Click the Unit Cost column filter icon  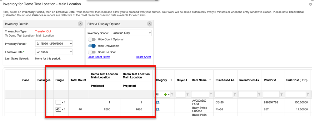click(308, 94)
